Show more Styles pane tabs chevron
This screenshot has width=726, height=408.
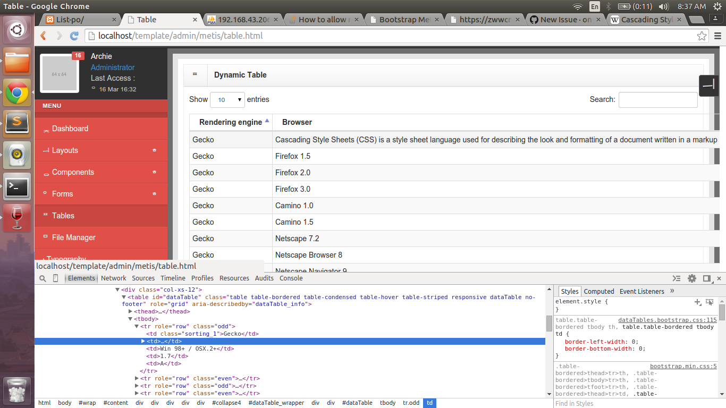[x=672, y=291]
